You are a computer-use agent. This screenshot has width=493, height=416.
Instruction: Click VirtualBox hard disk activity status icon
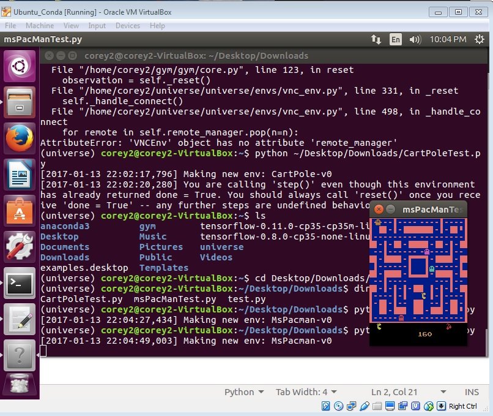pyautogui.click(x=326, y=406)
